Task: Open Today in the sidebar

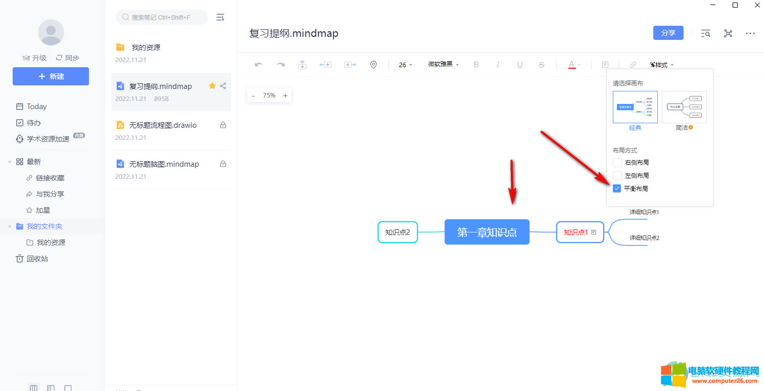Action: 36,107
